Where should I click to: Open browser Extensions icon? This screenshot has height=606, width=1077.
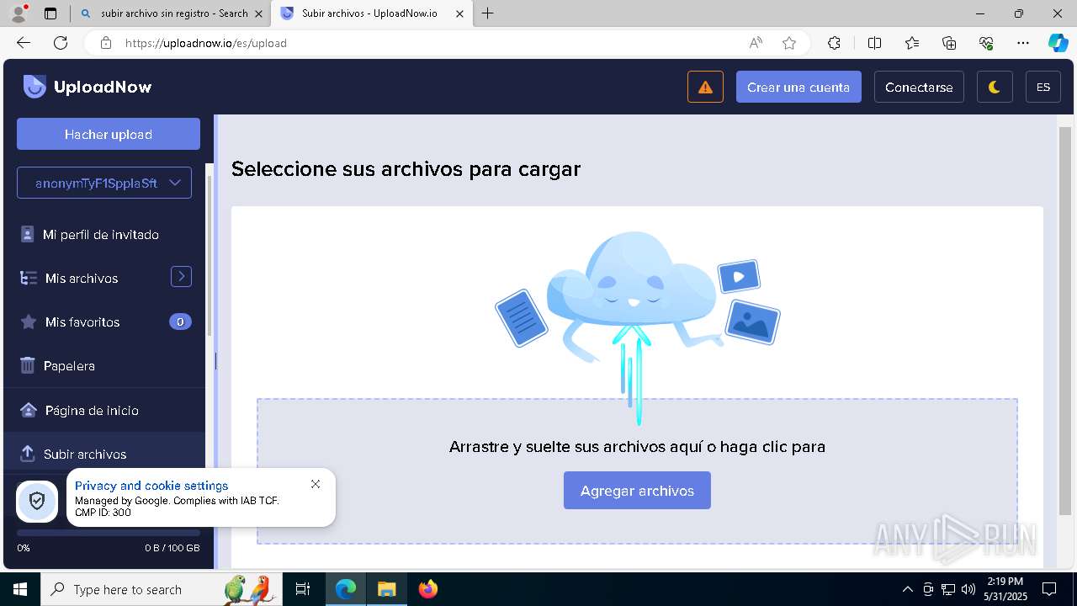834,43
